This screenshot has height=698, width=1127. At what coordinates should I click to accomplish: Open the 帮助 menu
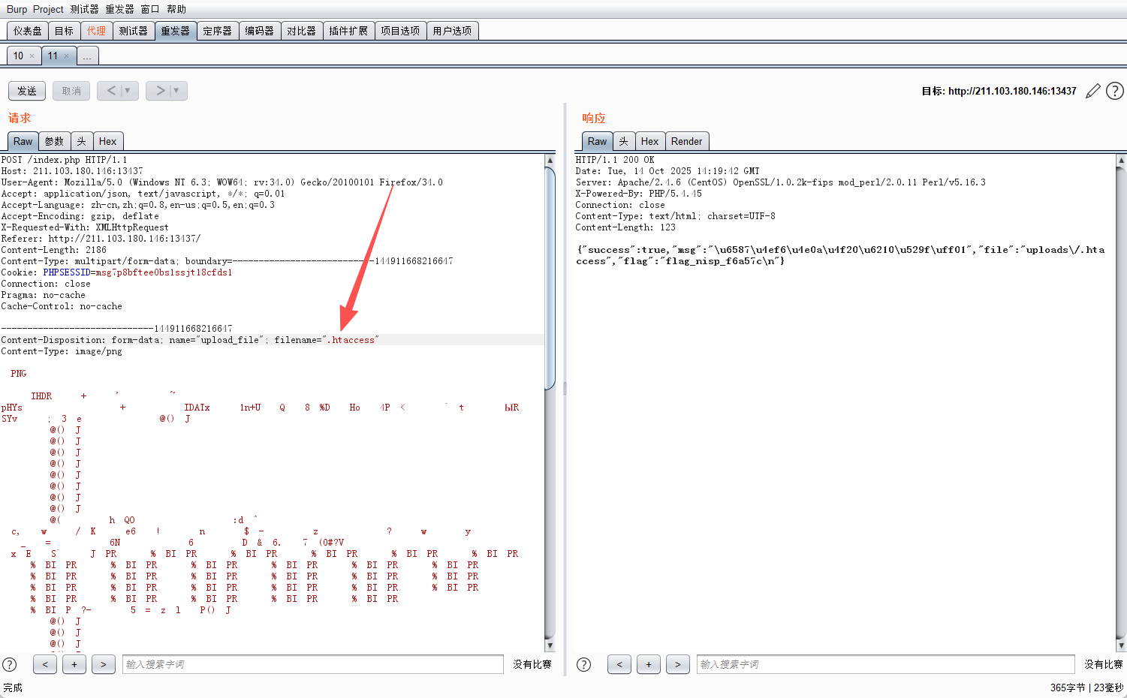pos(176,9)
